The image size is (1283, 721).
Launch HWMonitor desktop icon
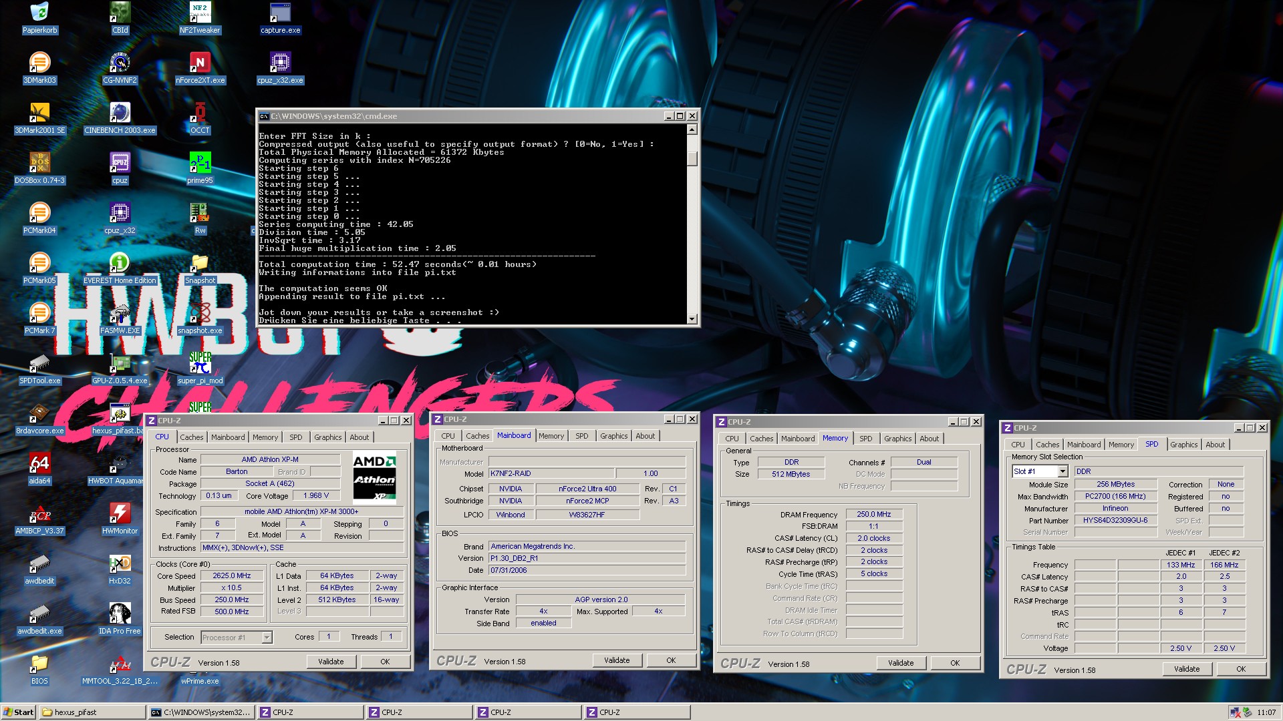120,519
